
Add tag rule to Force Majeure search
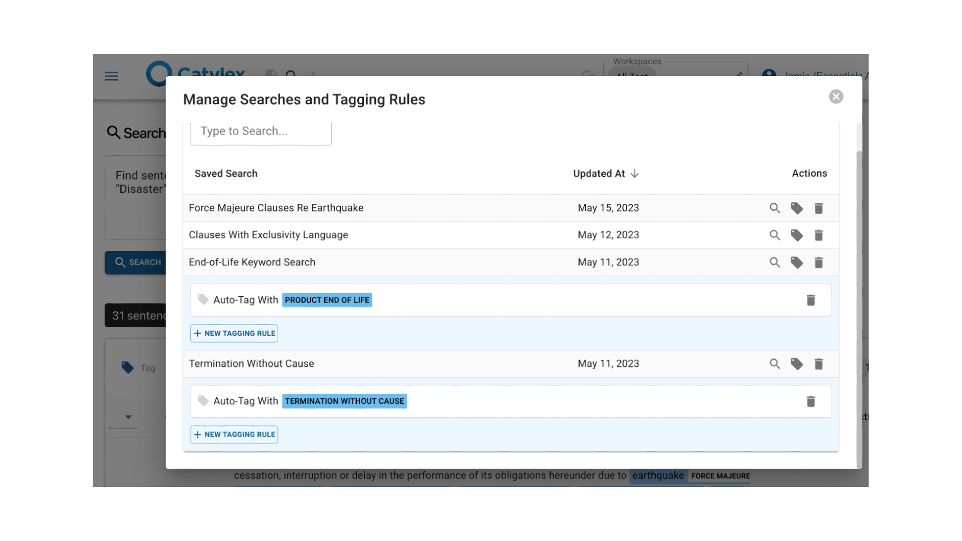tap(797, 208)
